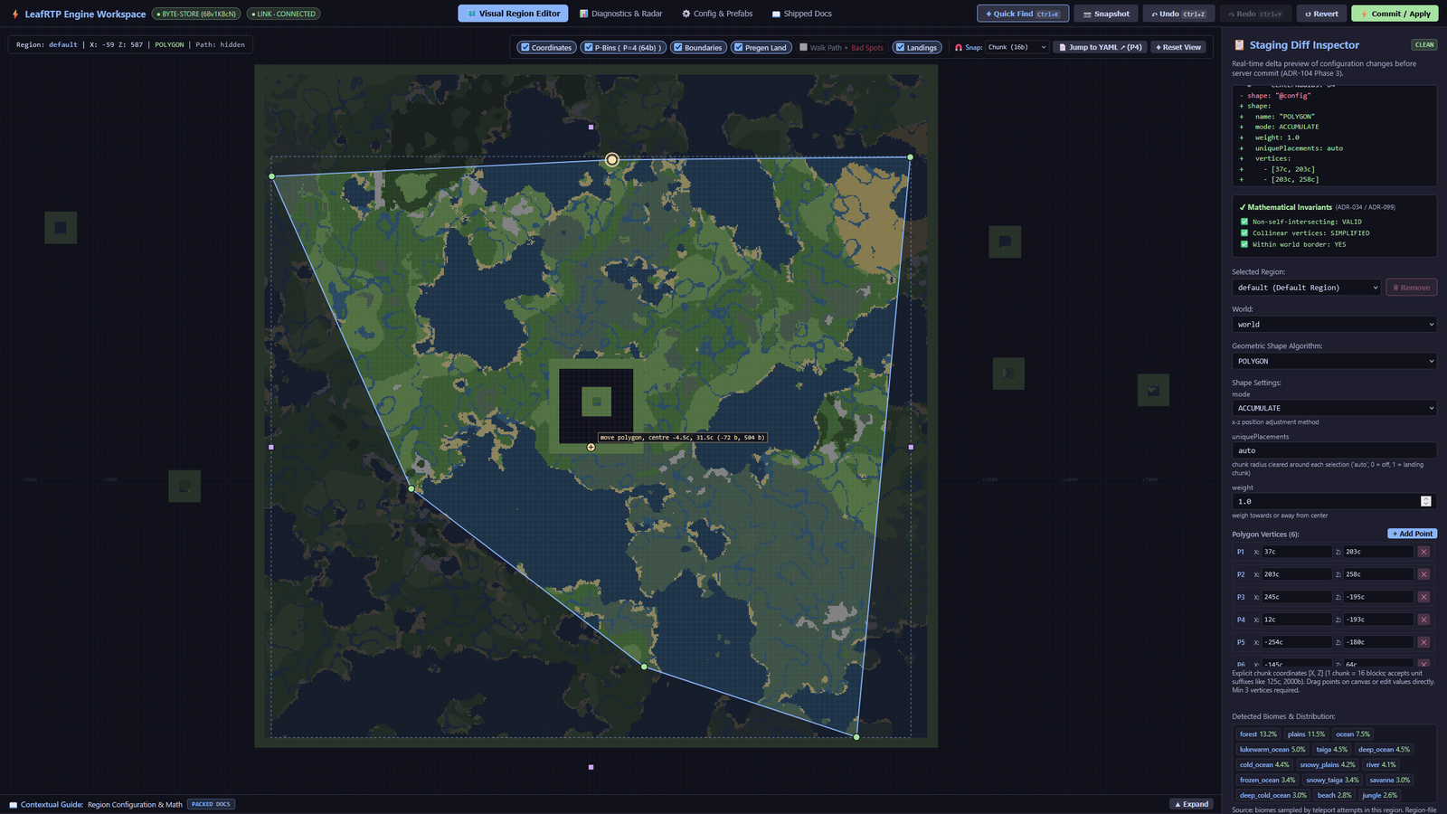Switch to Visual Region Editor tab
The height and width of the screenshot is (814, 1447).
pyautogui.click(x=513, y=14)
